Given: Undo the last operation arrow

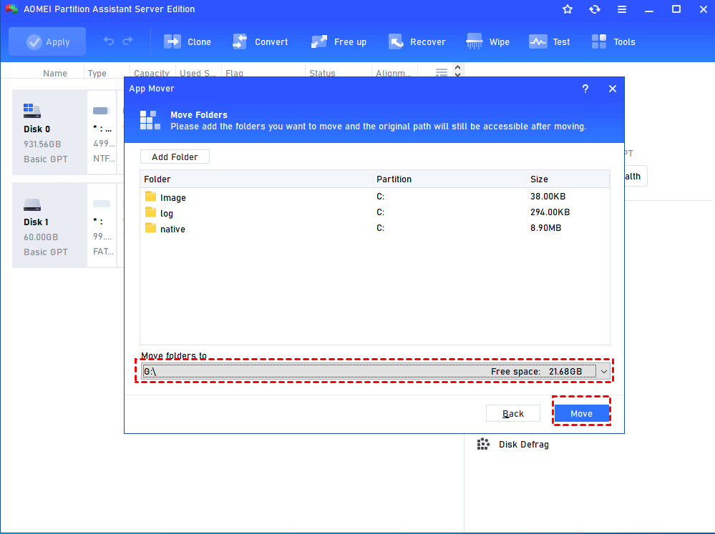Looking at the screenshot, I should click(x=109, y=41).
